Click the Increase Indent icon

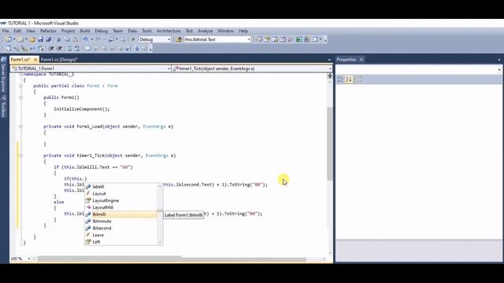[x=60, y=49]
